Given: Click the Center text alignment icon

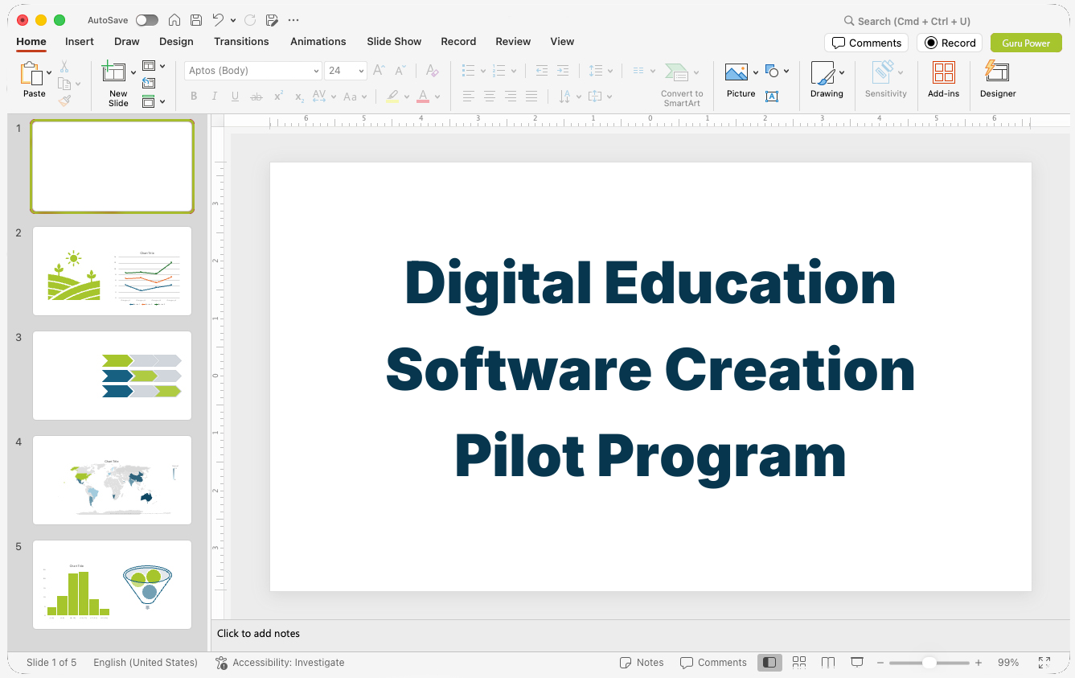Looking at the screenshot, I should (x=490, y=97).
